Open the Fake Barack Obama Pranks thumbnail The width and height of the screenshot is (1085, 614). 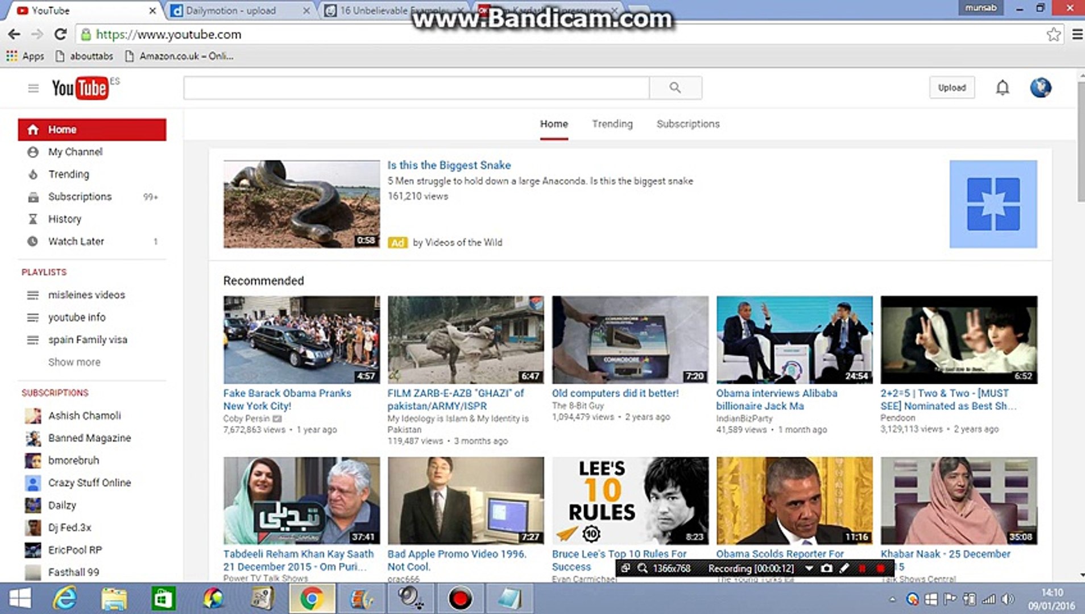[x=301, y=339]
